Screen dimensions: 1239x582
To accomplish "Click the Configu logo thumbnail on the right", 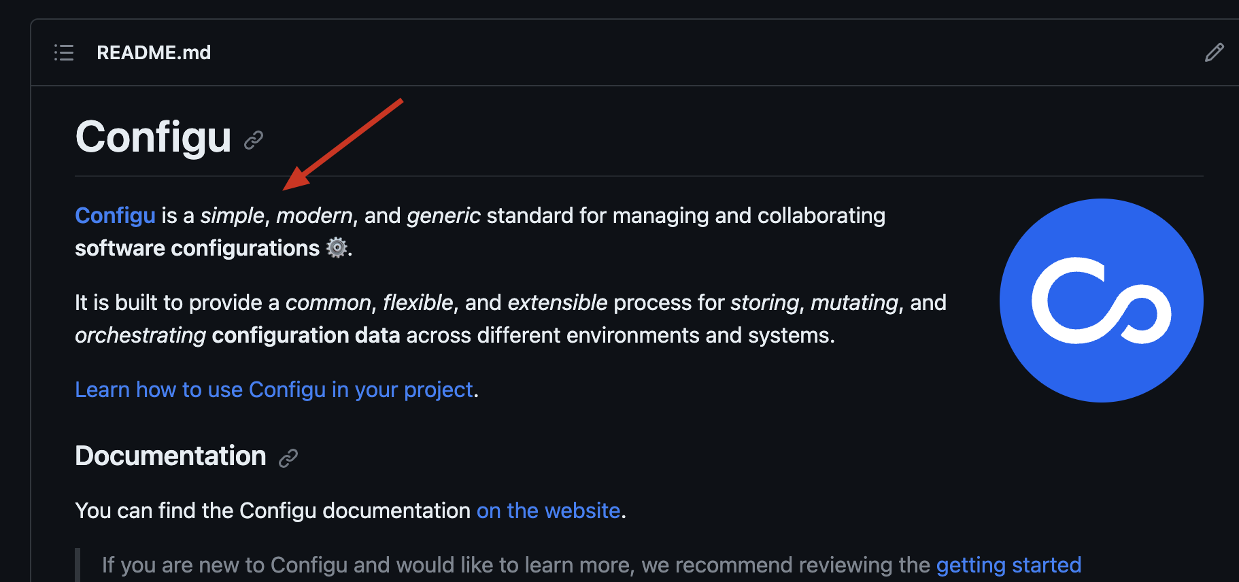I will [1100, 301].
